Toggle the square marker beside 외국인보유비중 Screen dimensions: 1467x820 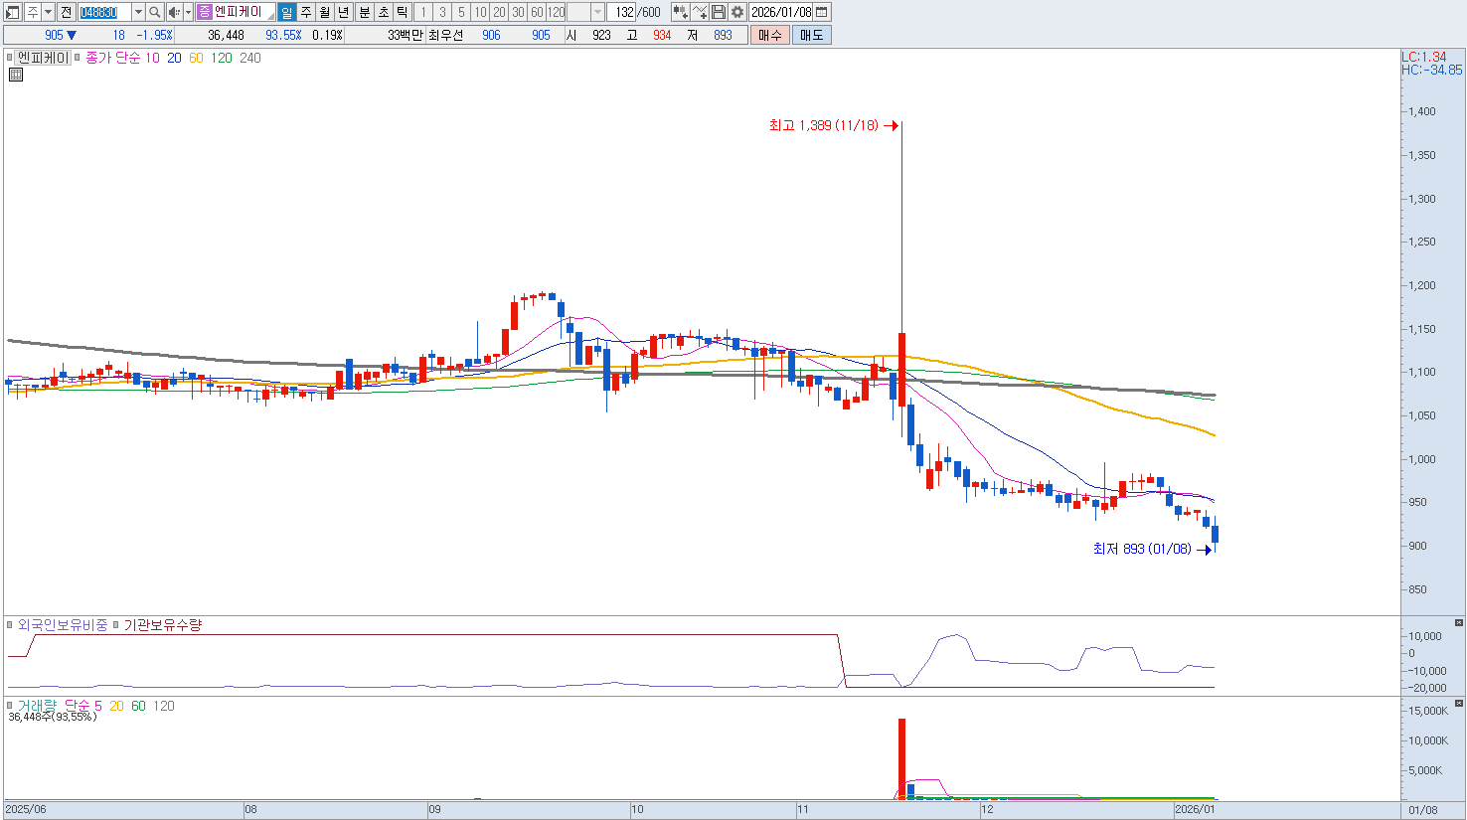[x=11, y=625]
